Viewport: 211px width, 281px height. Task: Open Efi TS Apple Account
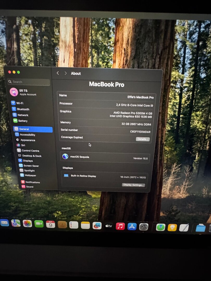(23, 92)
